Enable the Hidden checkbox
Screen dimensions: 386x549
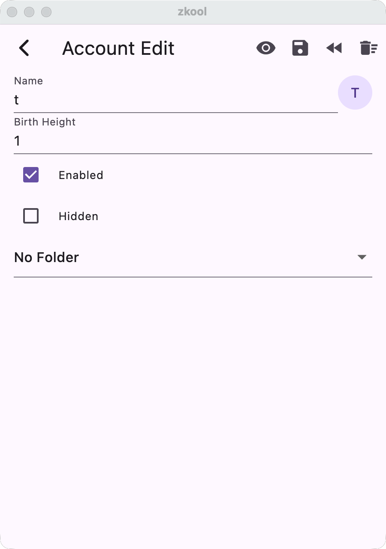pos(30,216)
